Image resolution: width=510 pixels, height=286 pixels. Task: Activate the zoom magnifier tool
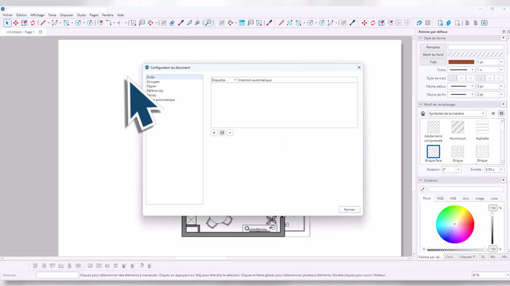tap(208, 23)
